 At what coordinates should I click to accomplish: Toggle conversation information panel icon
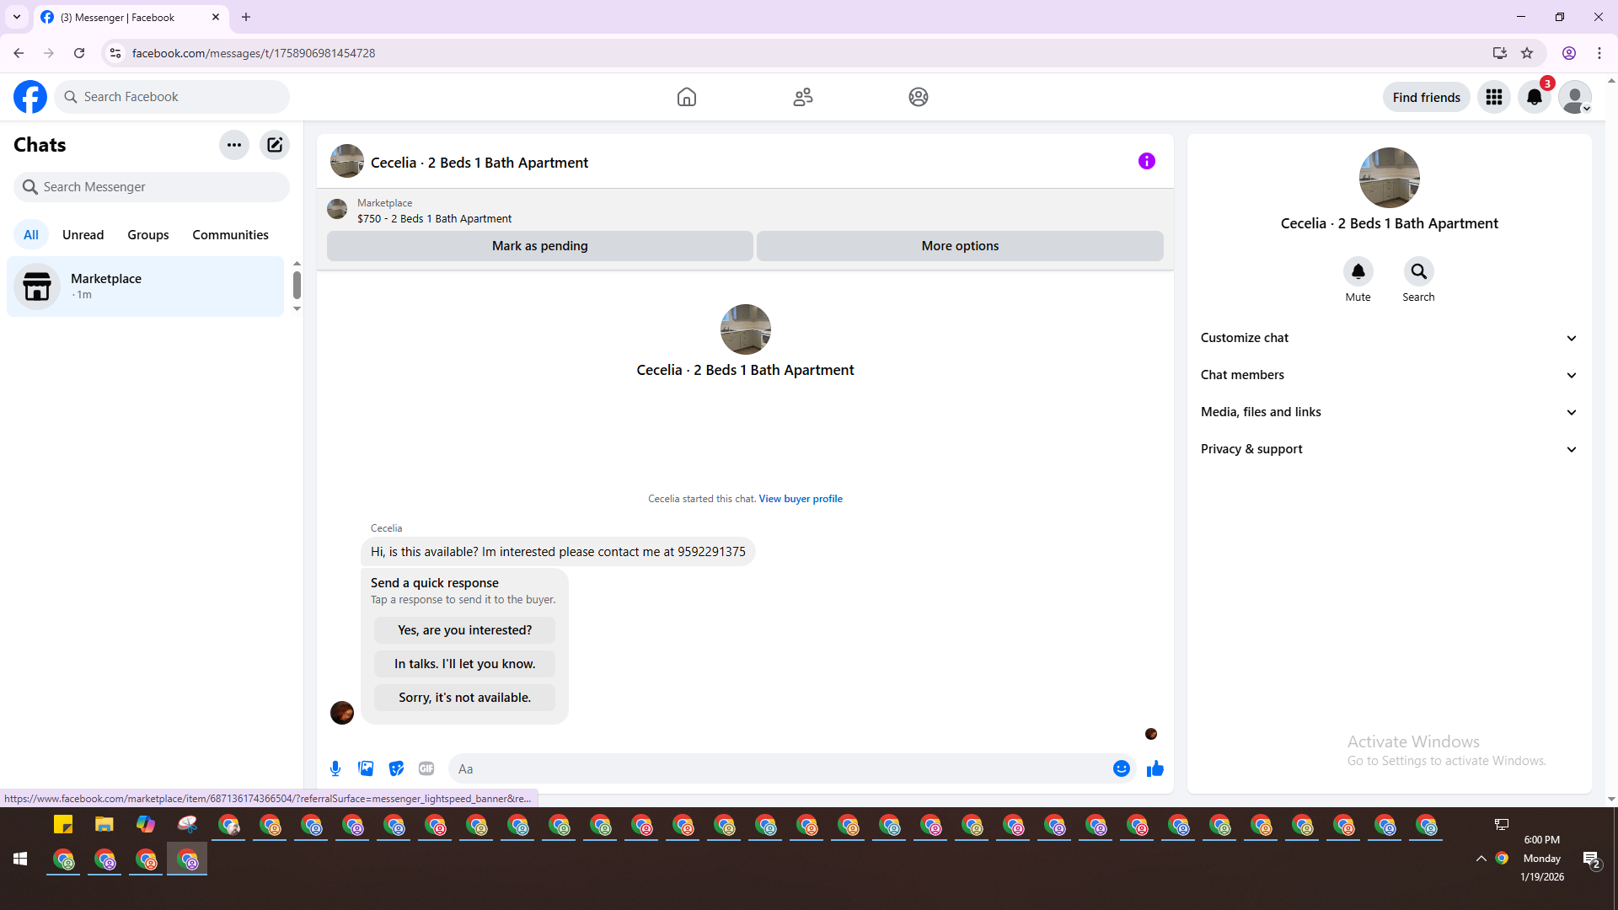tap(1146, 161)
